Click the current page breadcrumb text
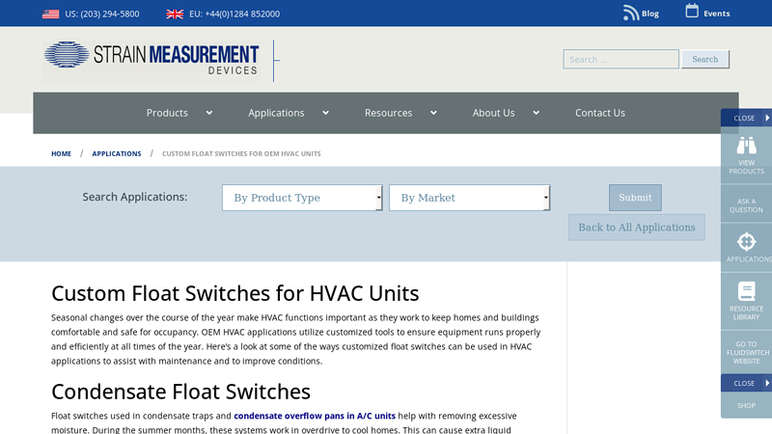 (x=241, y=153)
